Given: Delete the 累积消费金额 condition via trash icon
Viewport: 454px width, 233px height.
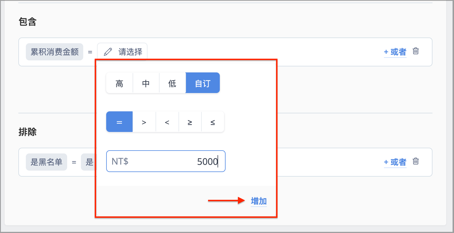Looking at the screenshot, I should [x=416, y=51].
